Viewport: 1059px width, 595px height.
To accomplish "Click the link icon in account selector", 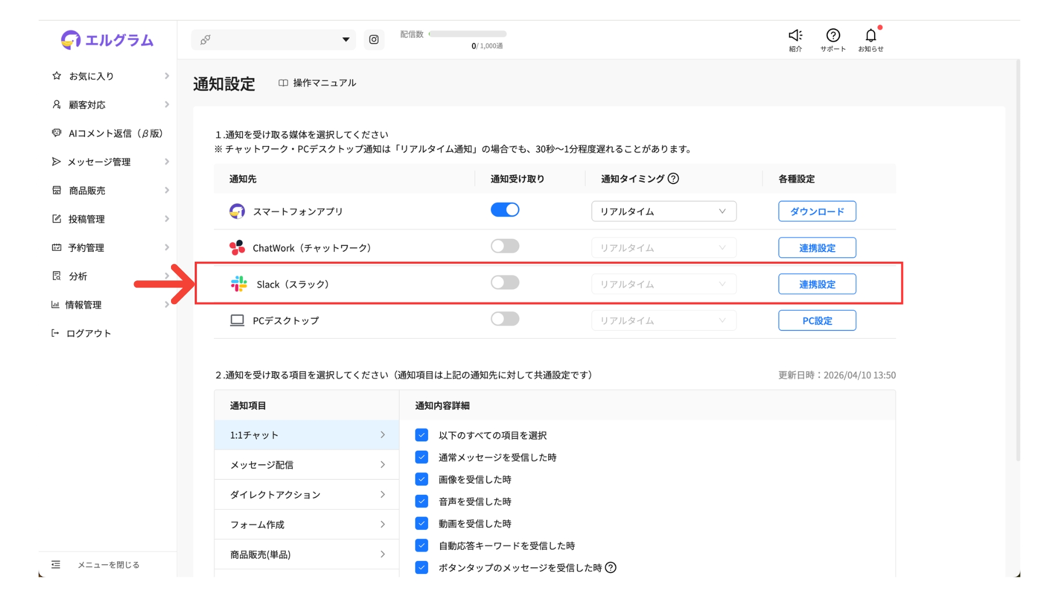I will 205,40.
